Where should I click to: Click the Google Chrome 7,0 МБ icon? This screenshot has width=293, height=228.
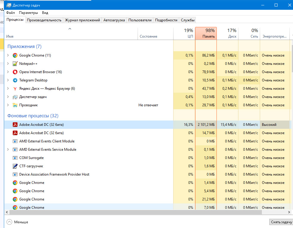15,208
